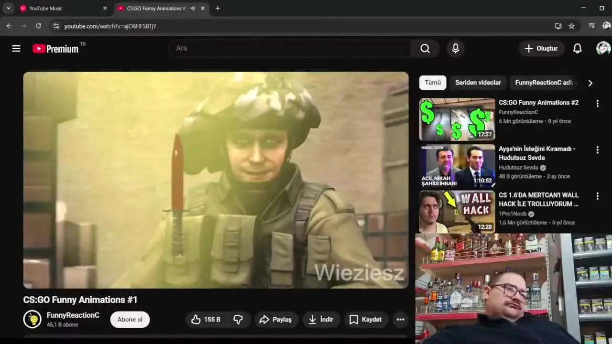Bookmark this page with star icon

(x=571, y=26)
